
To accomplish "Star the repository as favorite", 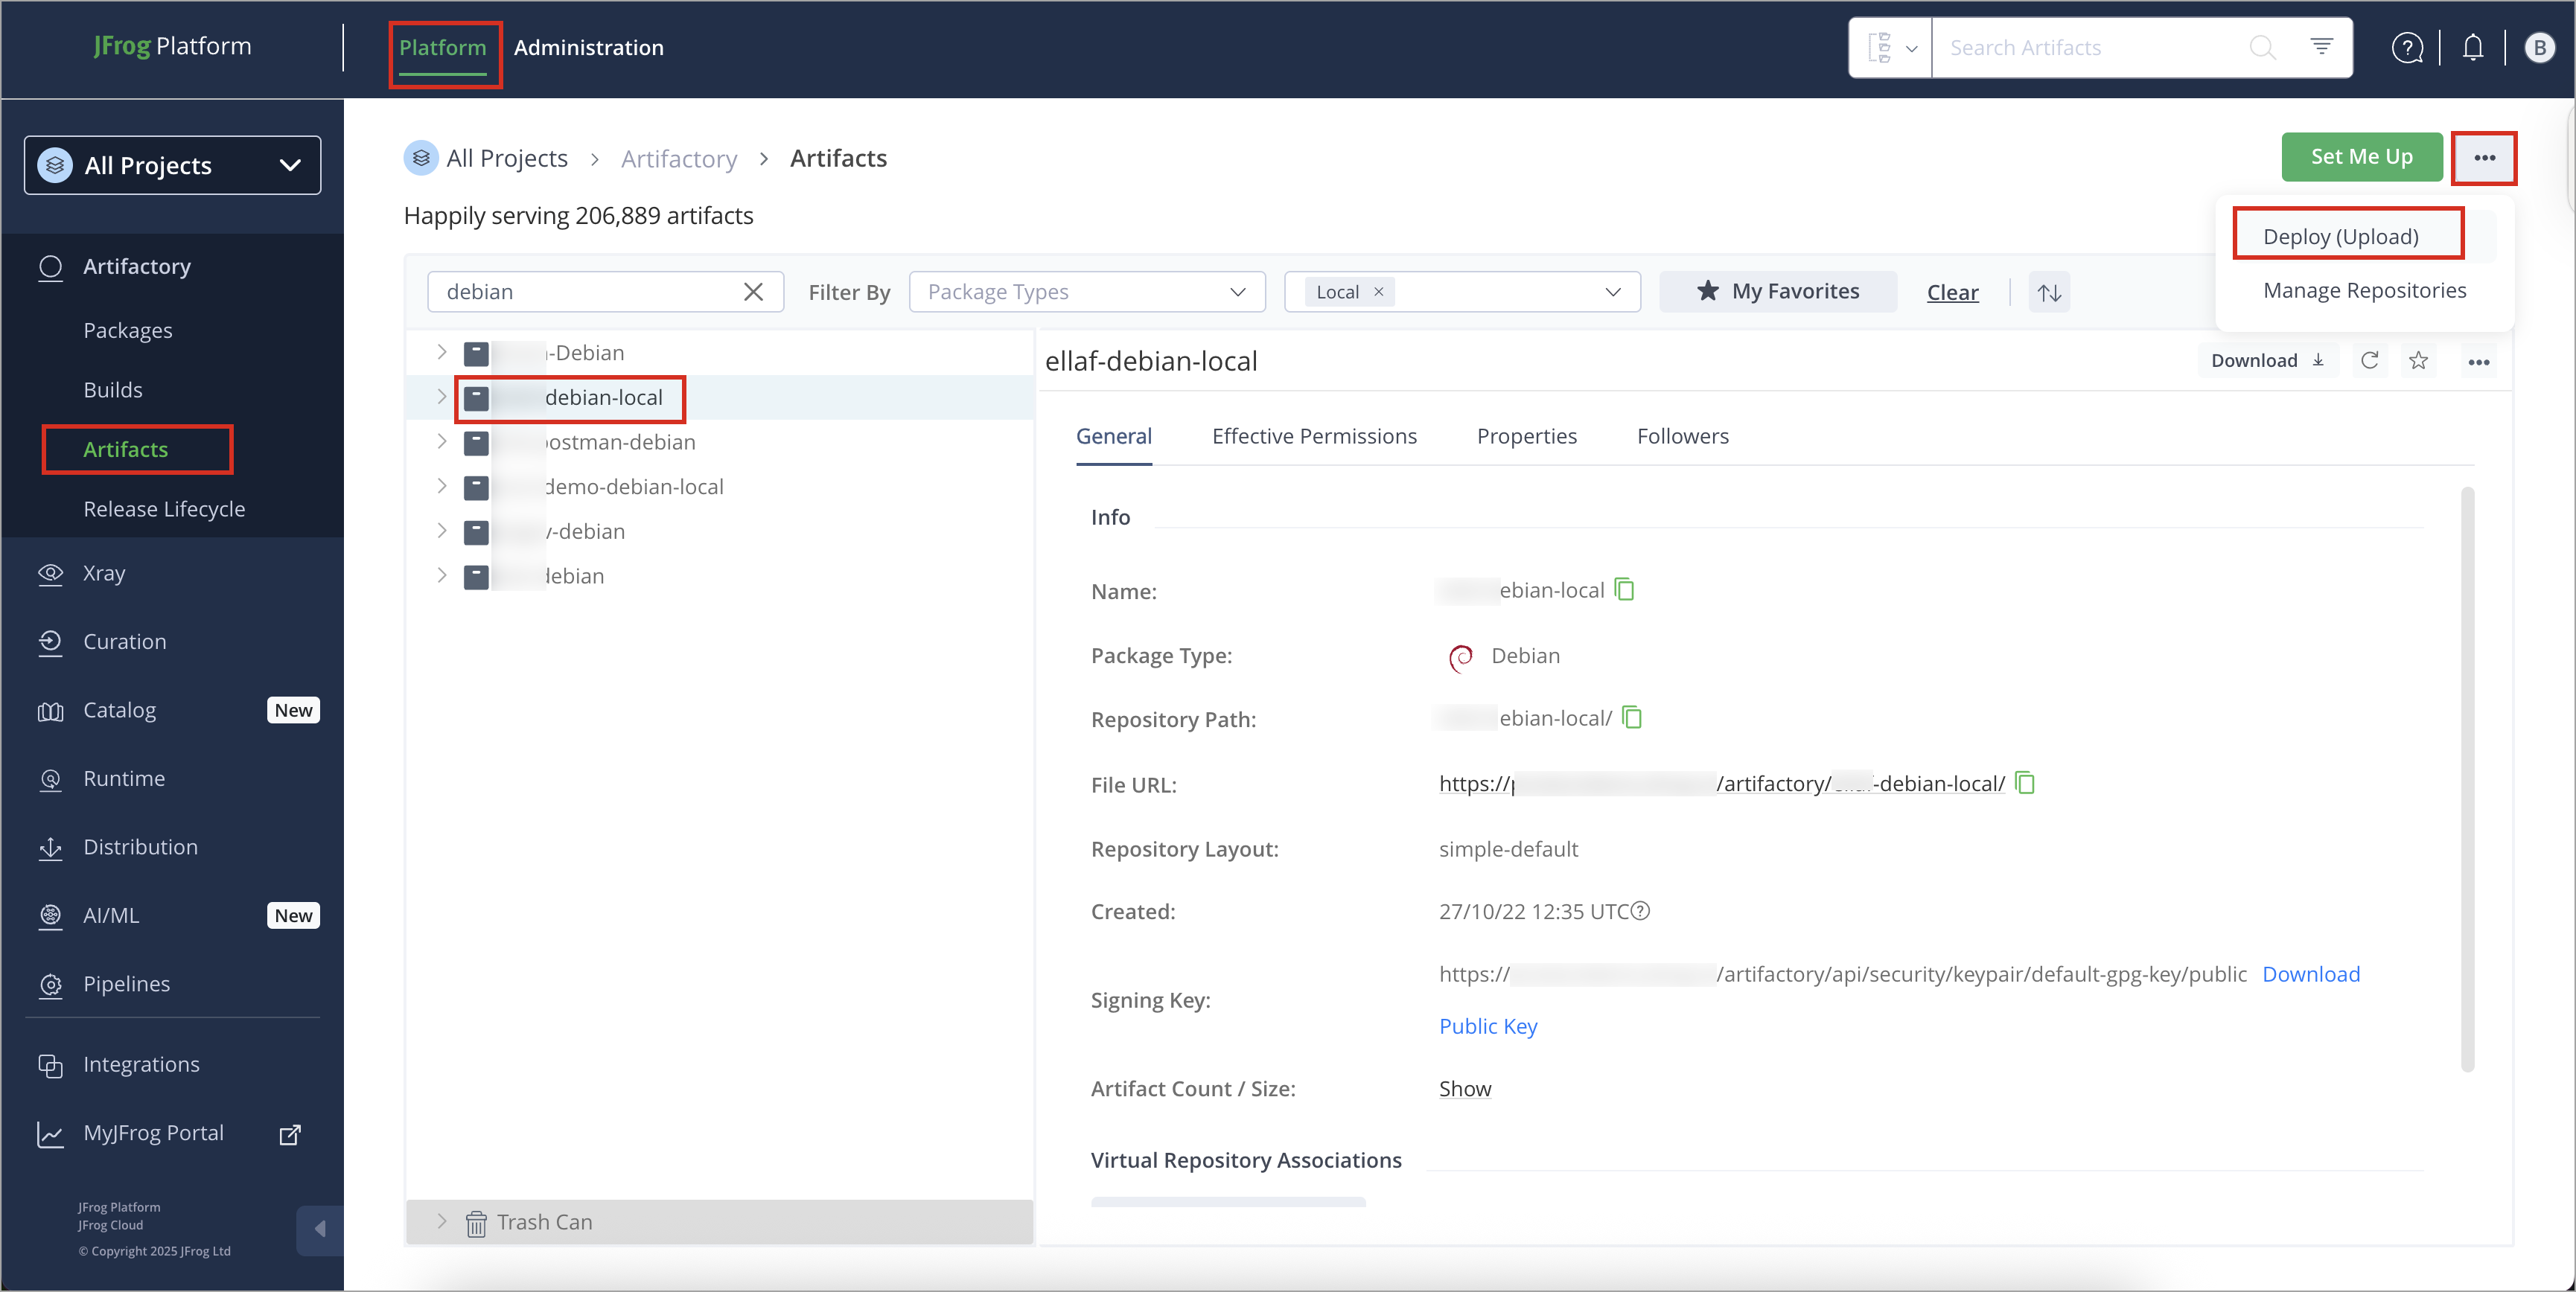I will click(2418, 361).
